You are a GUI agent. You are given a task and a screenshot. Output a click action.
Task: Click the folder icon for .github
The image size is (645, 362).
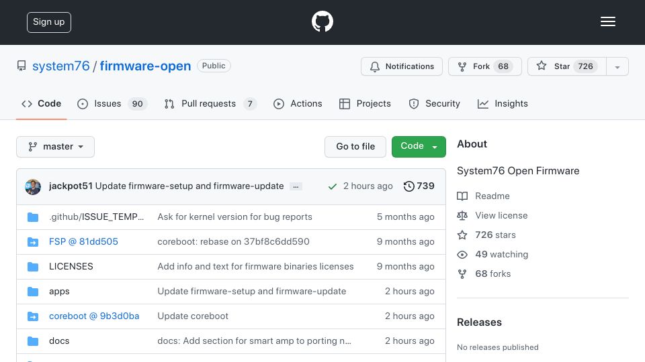[x=33, y=217]
